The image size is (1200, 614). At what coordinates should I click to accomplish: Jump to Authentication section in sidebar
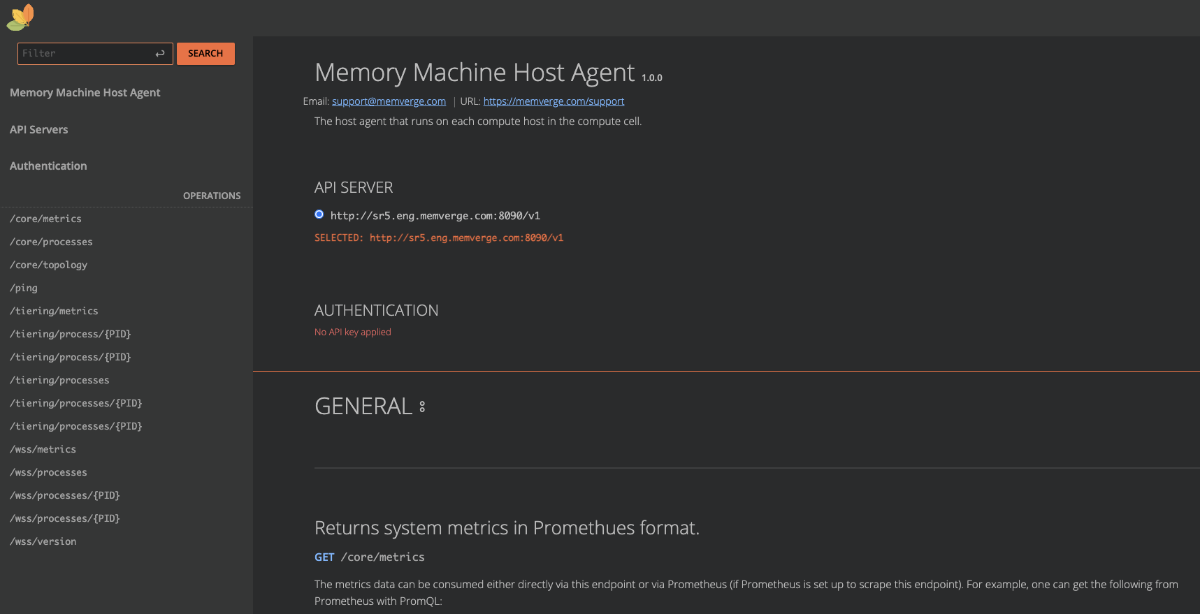pyautogui.click(x=48, y=166)
